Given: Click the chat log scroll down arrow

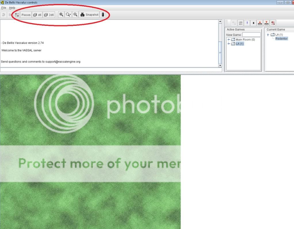Looking at the screenshot, I should coord(220,65).
